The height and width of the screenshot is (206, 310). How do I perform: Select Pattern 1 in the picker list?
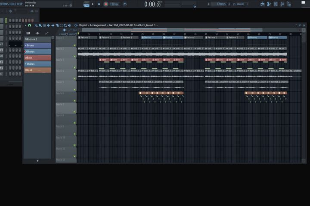point(37,39)
